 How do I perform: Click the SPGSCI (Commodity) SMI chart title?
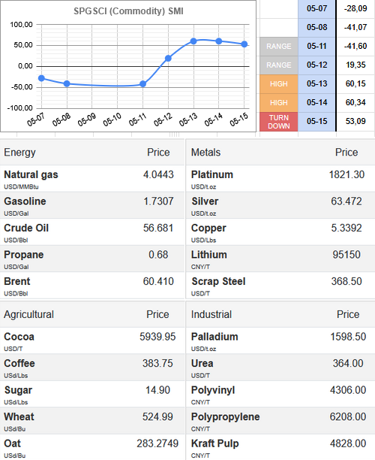pyautogui.click(x=128, y=11)
